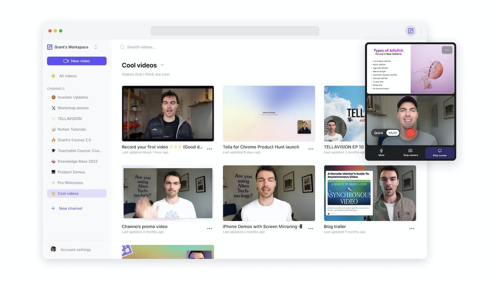
Task: Start a New video
Action: [x=77, y=61]
